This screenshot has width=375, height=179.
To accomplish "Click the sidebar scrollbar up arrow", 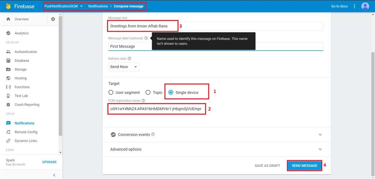I will tap(60, 14).
